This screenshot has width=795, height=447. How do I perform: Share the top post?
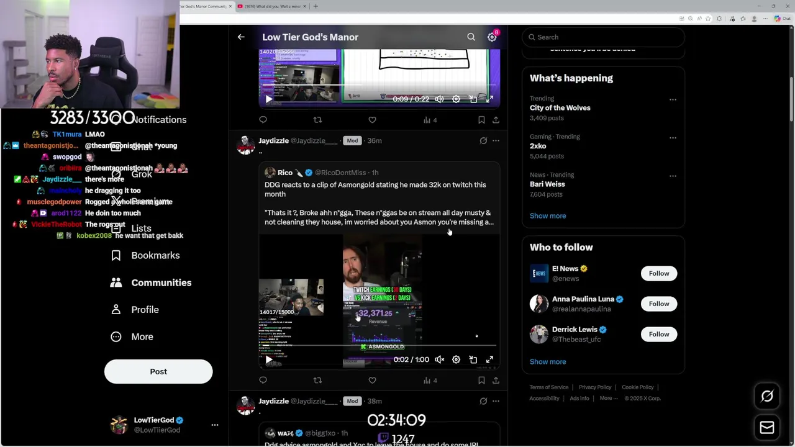[x=496, y=120]
